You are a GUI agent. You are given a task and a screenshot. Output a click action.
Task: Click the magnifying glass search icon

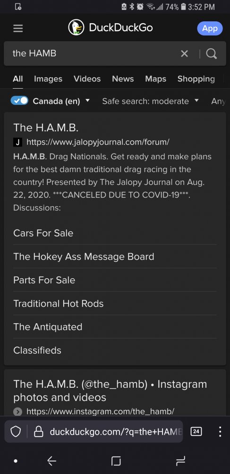pyautogui.click(x=211, y=54)
